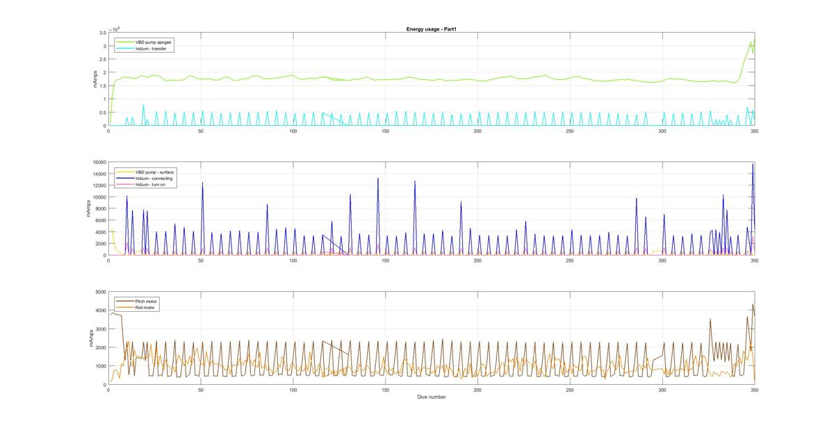Screen dimensions: 834x432
Task: Click the "5000" y-tick on the bottom plot
Action: [100, 292]
